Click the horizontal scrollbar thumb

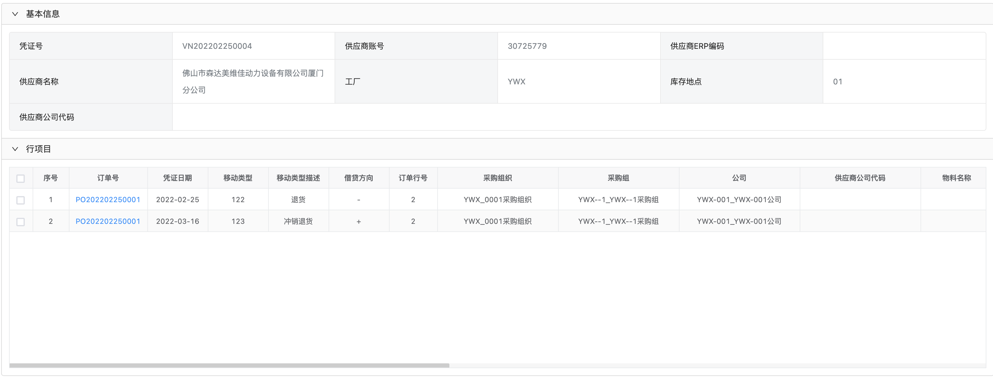(229, 365)
